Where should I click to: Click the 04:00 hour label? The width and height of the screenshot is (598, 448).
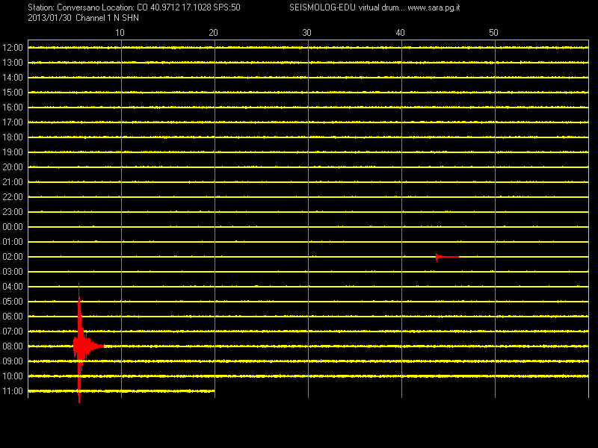click(13, 287)
